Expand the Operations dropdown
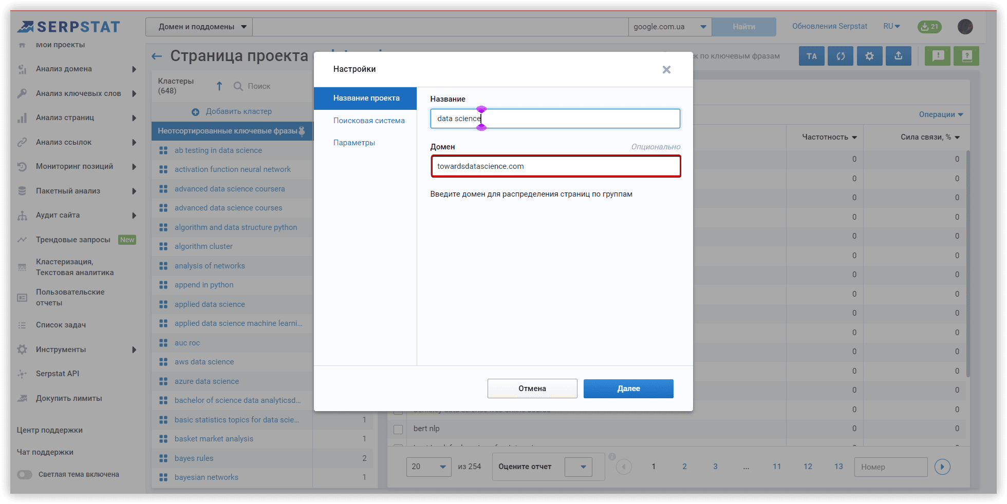Viewport: 1007px width, 504px height. (941, 114)
